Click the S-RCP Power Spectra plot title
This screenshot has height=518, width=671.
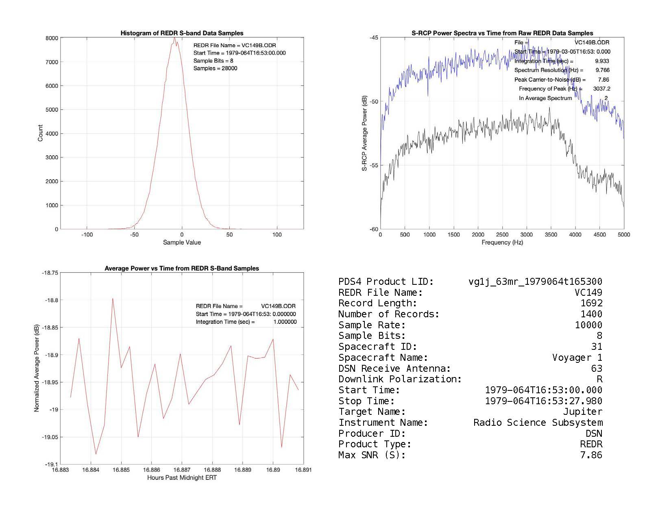pos(502,33)
